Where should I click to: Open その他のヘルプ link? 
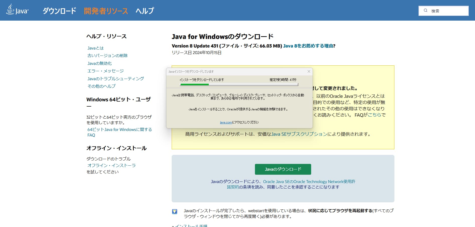click(101, 86)
